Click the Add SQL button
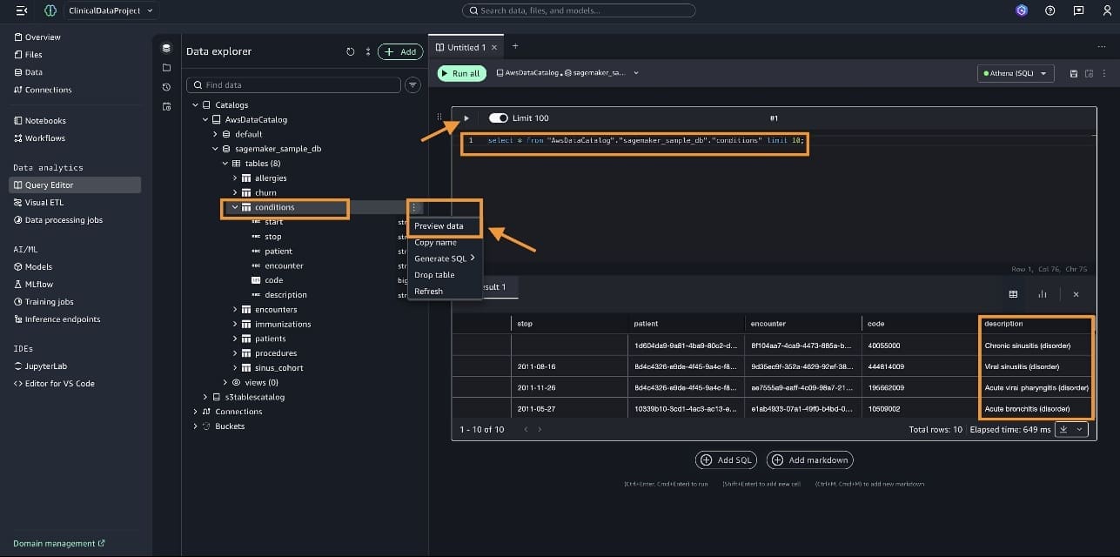1120x557 pixels. [727, 460]
